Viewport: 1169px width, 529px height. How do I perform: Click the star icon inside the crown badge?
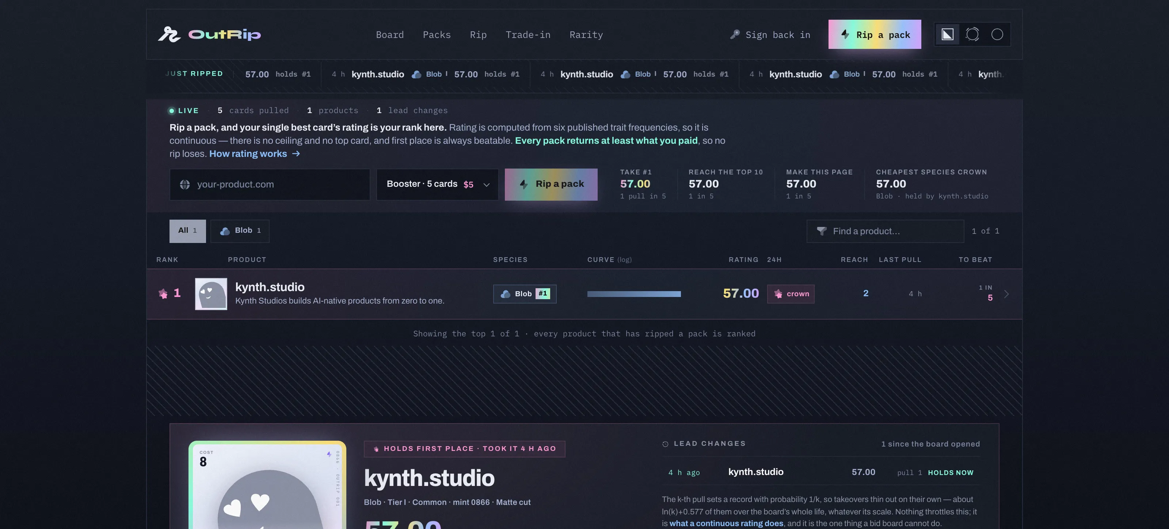(778, 294)
